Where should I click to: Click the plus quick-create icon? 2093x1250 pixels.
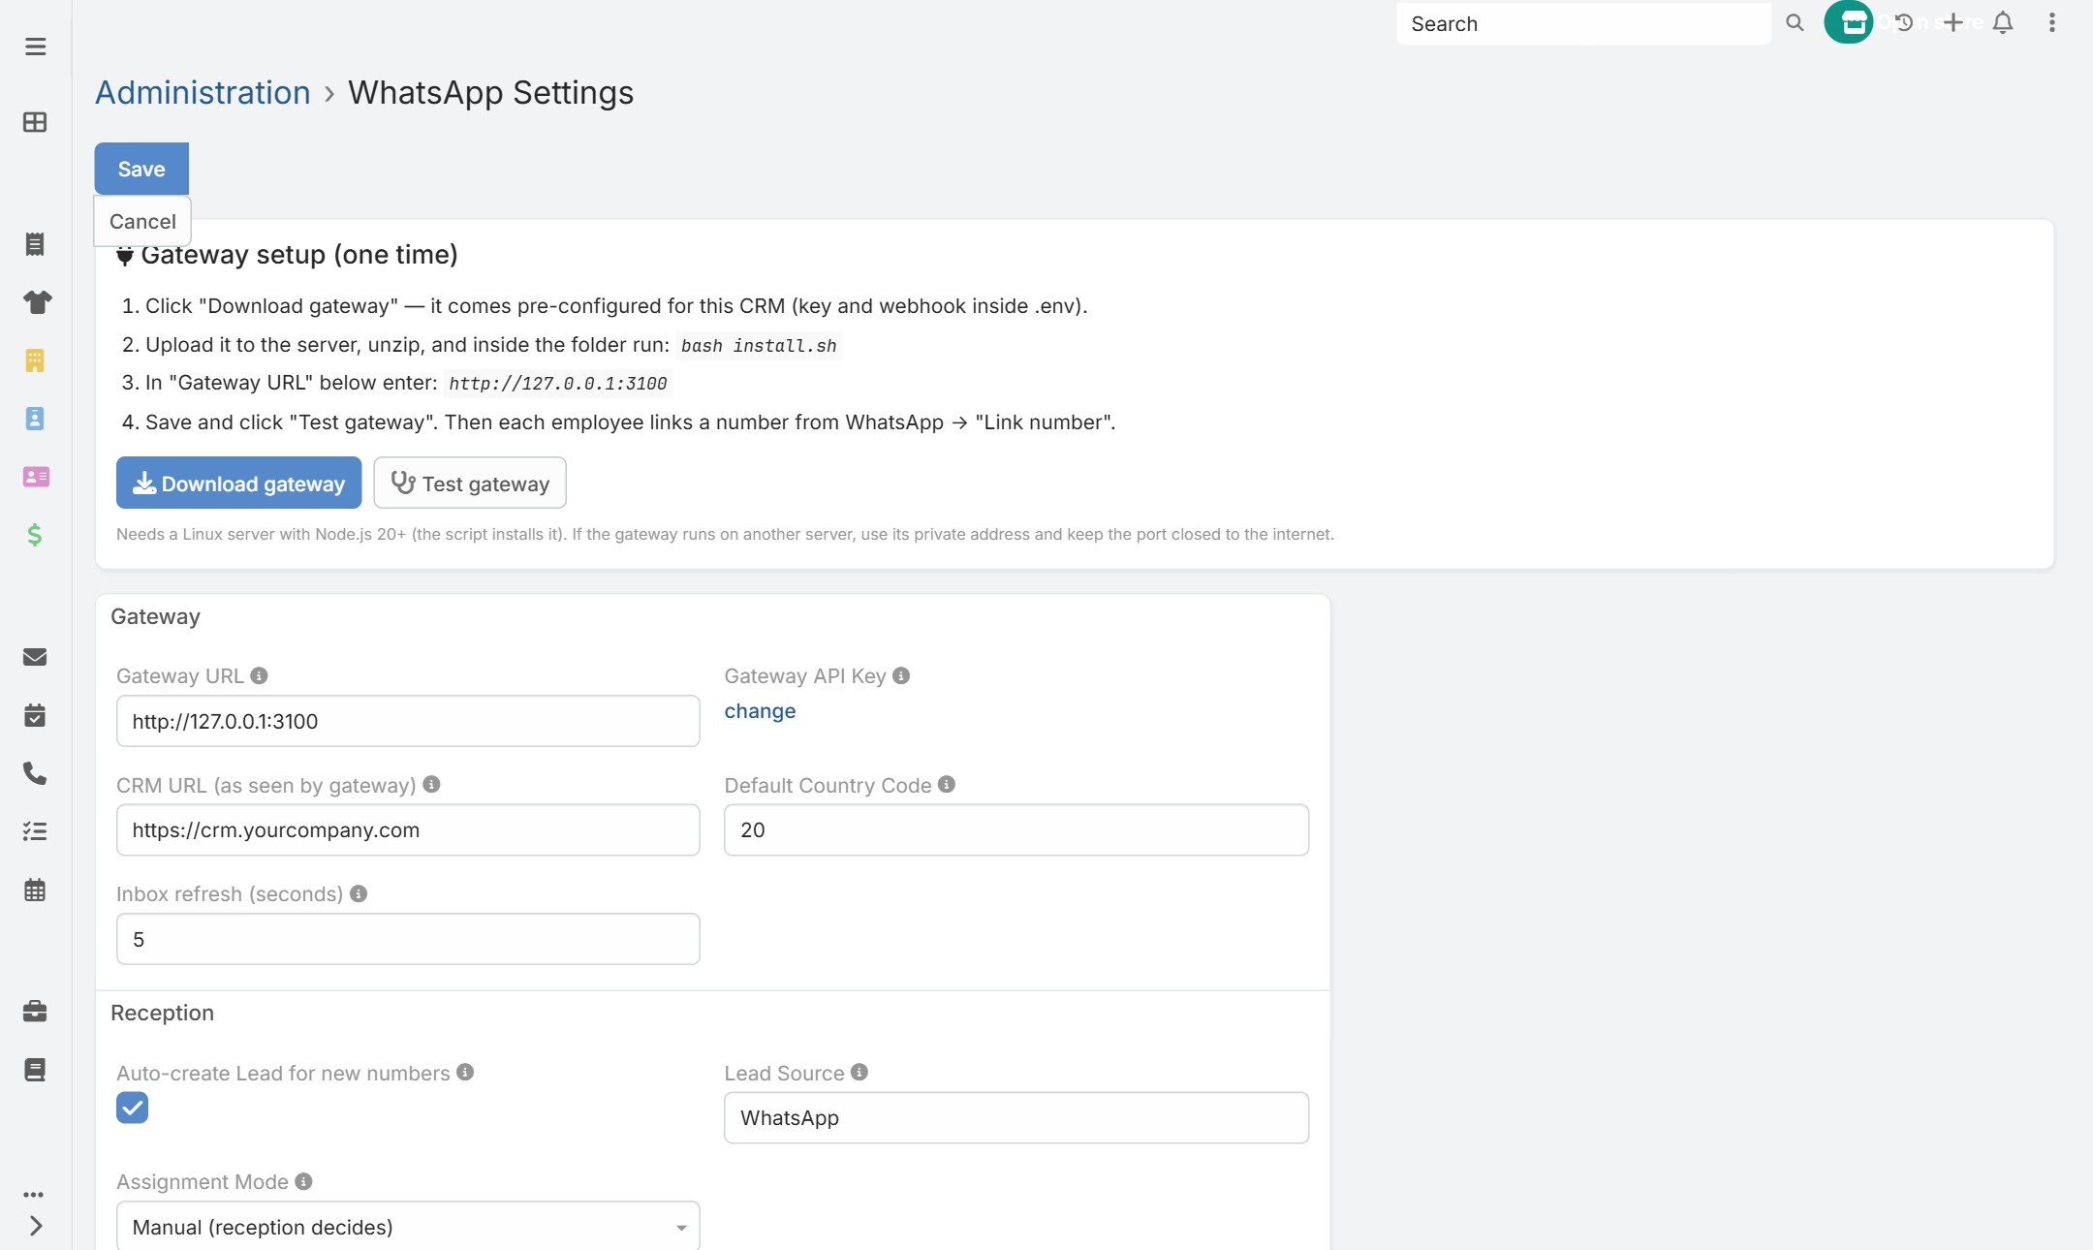pos(1953,22)
